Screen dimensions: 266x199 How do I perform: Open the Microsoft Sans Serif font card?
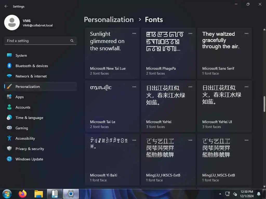coord(224,53)
